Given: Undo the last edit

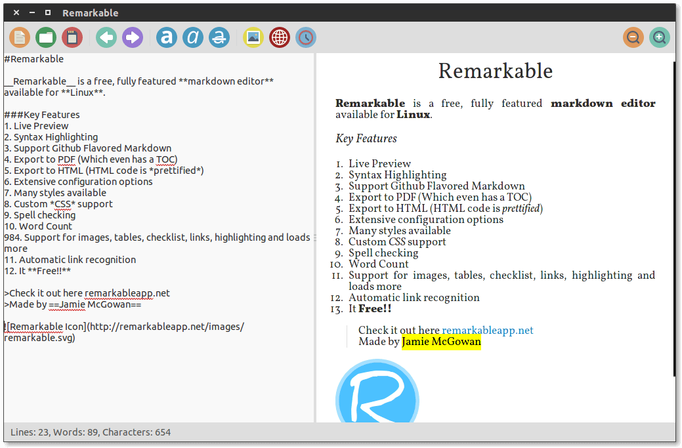Looking at the screenshot, I should pyautogui.click(x=106, y=37).
